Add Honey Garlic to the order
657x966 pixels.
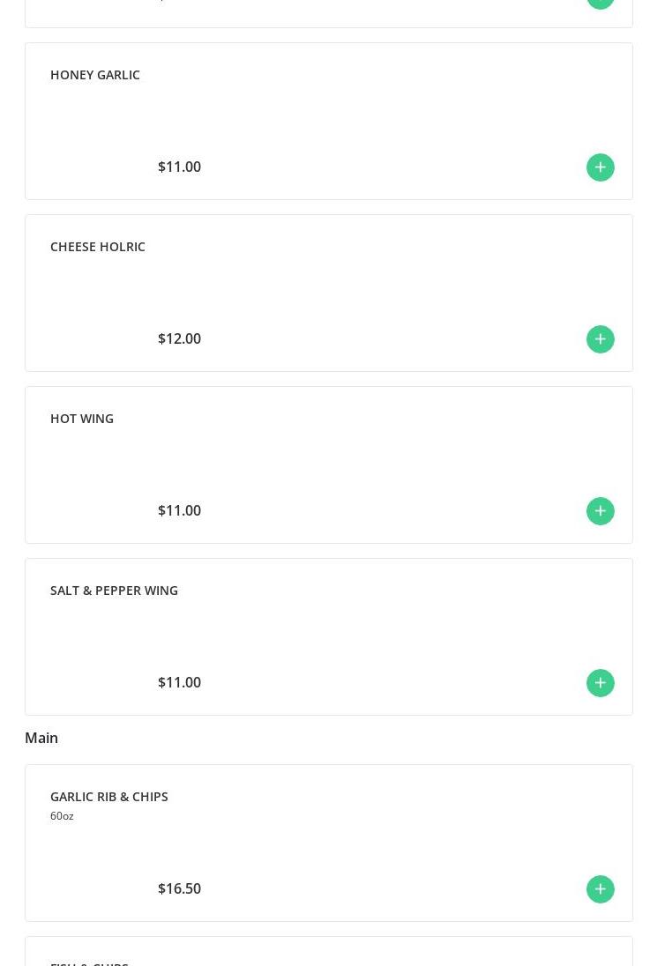tap(600, 167)
